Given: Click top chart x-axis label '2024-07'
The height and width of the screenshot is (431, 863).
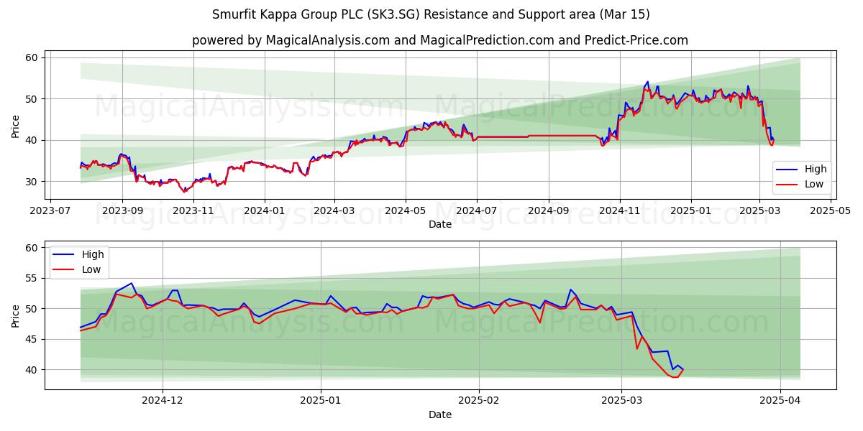Looking at the screenshot, I should click(476, 210).
